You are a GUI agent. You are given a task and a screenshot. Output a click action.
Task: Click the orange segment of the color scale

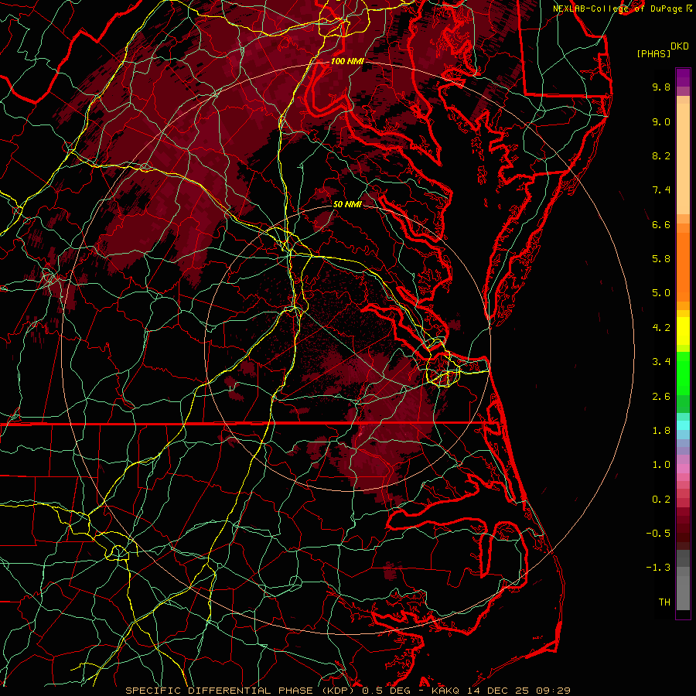[683, 262]
